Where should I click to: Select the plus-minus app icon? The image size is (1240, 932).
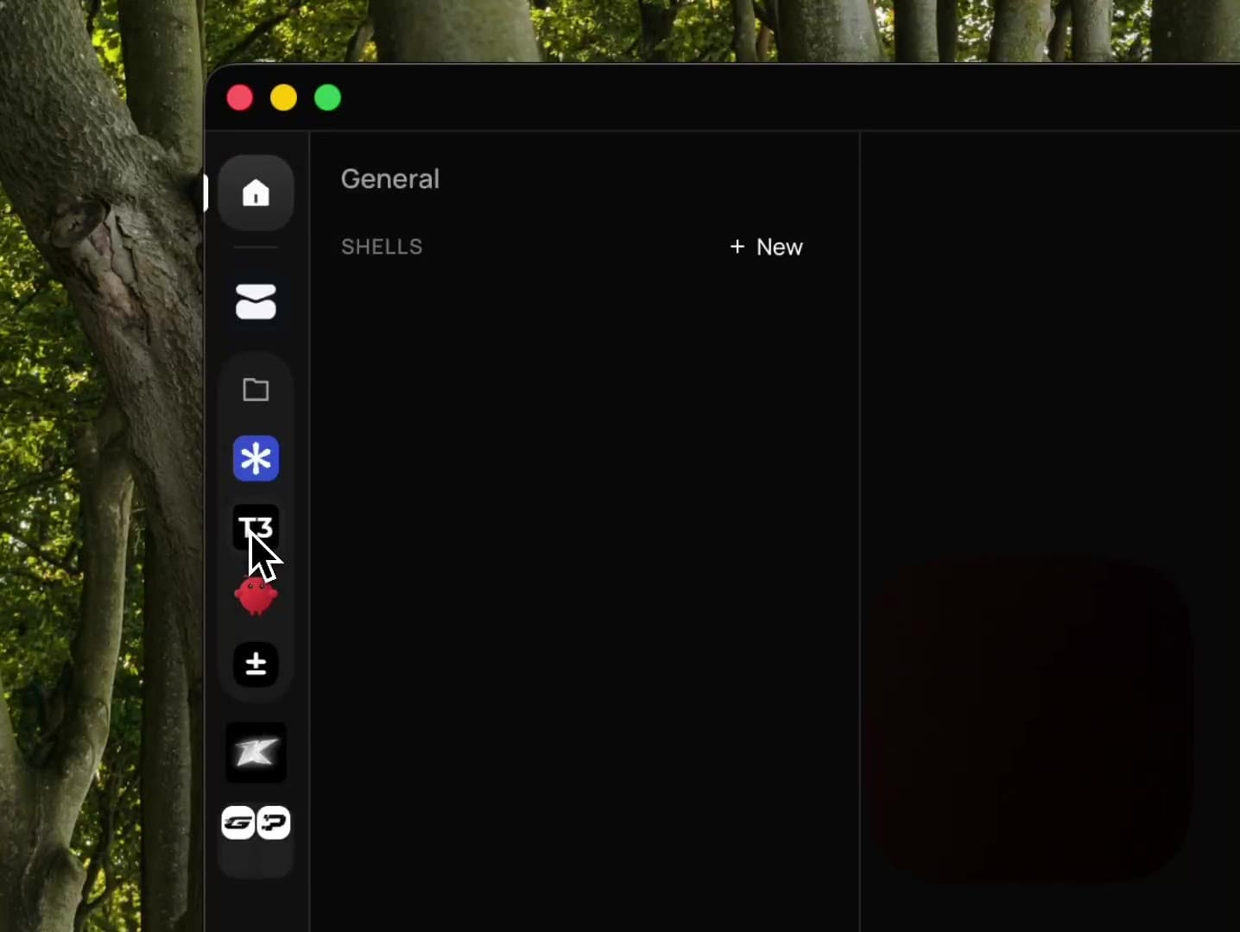coord(256,664)
